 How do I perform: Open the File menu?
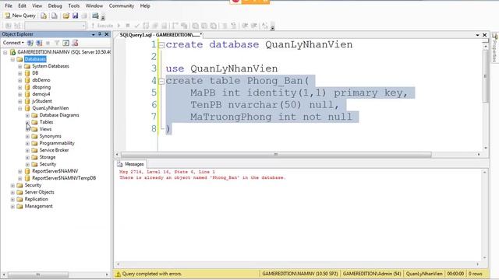tap(9, 5)
